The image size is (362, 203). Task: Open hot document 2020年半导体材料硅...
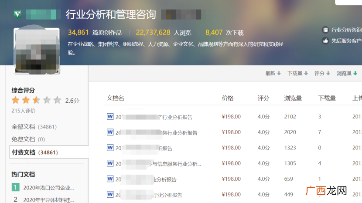point(48,200)
